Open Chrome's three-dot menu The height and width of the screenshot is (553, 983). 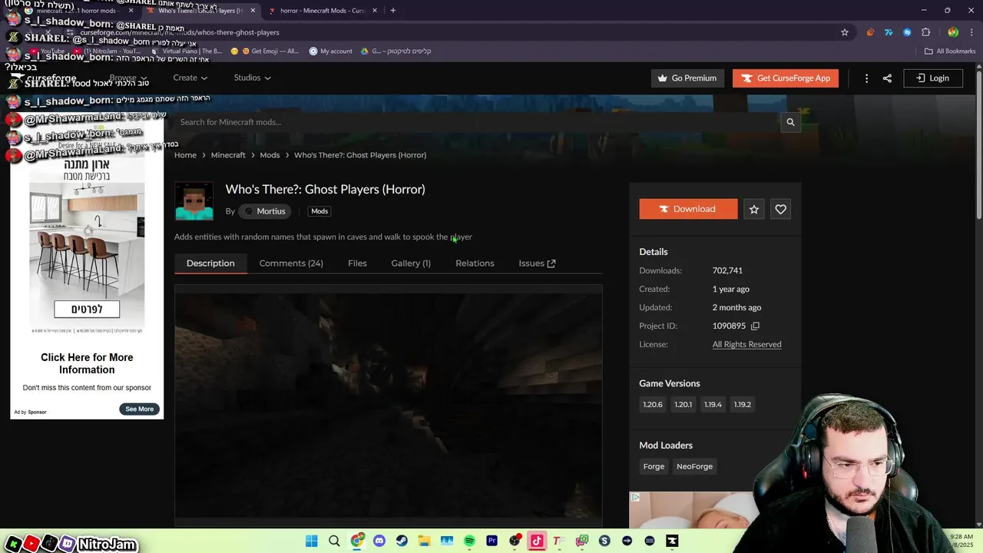coord(970,32)
